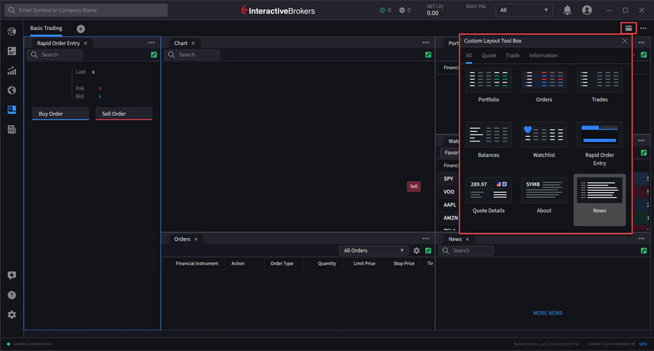Click the Buy Order button
Screen dimensions: 654x351
(60, 114)
